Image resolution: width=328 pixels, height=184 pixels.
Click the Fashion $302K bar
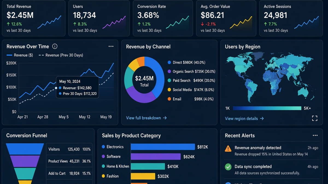pyautogui.click(x=143, y=176)
